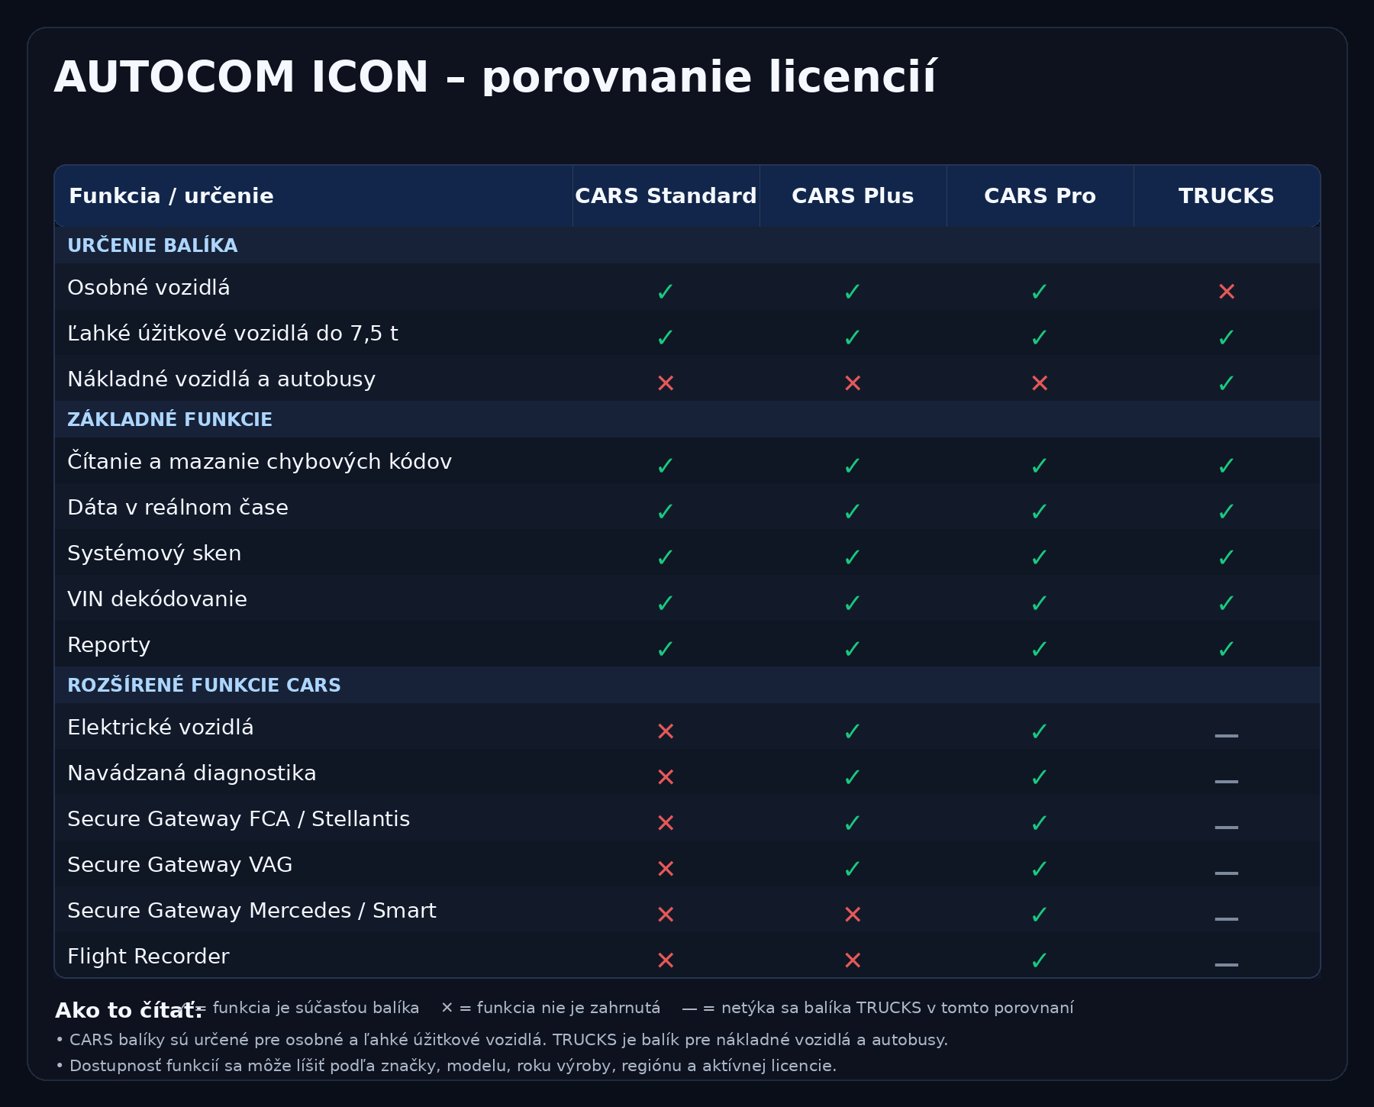Click the ROZŠÍRENÉ FUNKCIE CARS section header
This screenshot has height=1107, width=1374.
[x=204, y=686]
